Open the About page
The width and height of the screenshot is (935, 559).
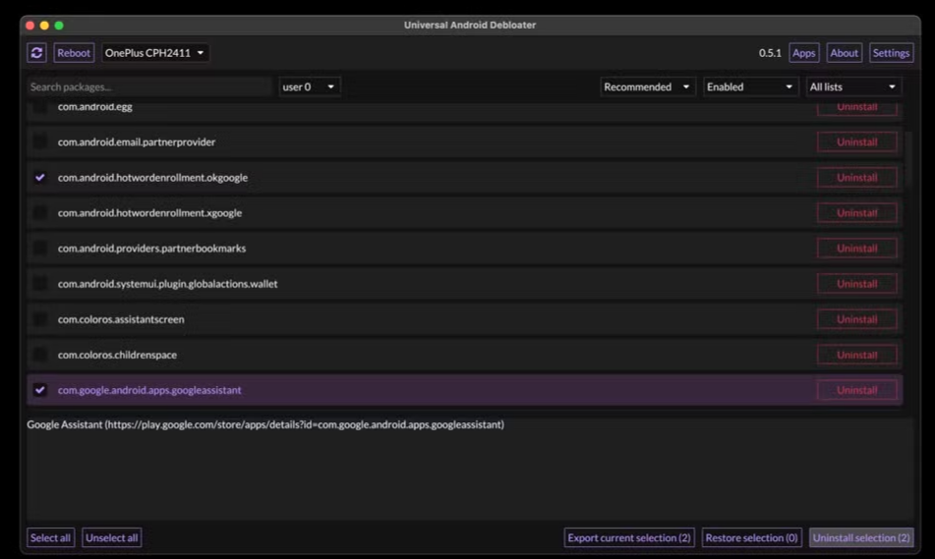point(844,53)
